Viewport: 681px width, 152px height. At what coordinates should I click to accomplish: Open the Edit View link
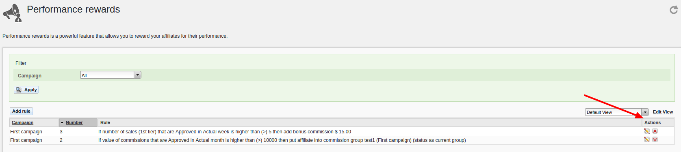click(663, 112)
